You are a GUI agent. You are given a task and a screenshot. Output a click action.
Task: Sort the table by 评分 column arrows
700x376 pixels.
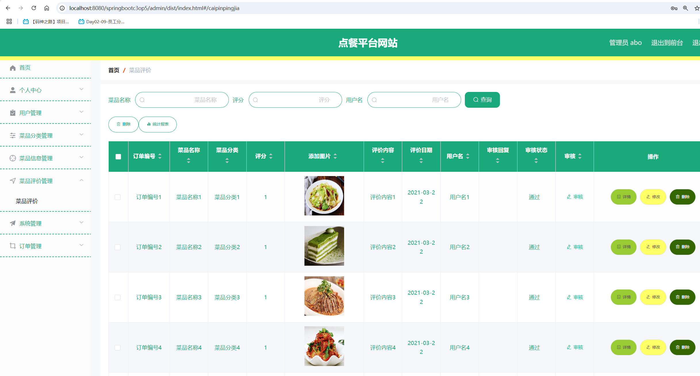click(x=271, y=156)
